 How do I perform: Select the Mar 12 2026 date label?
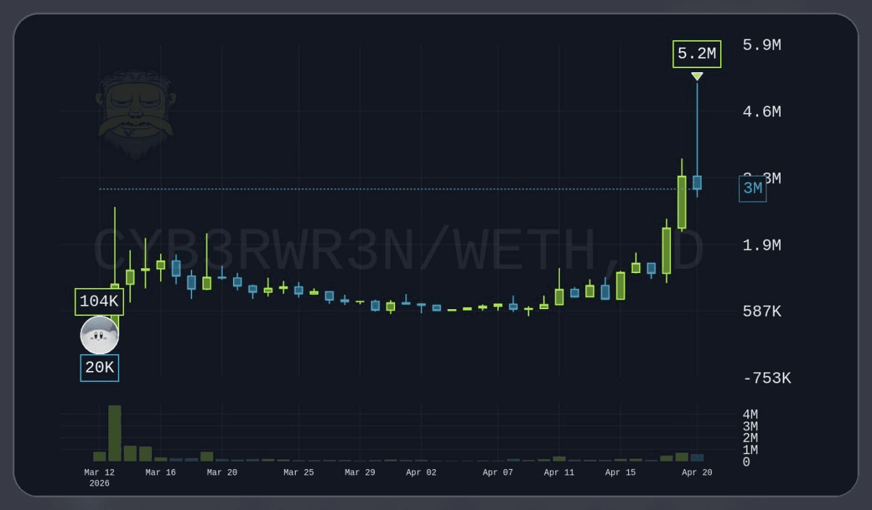tap(99, 477)
